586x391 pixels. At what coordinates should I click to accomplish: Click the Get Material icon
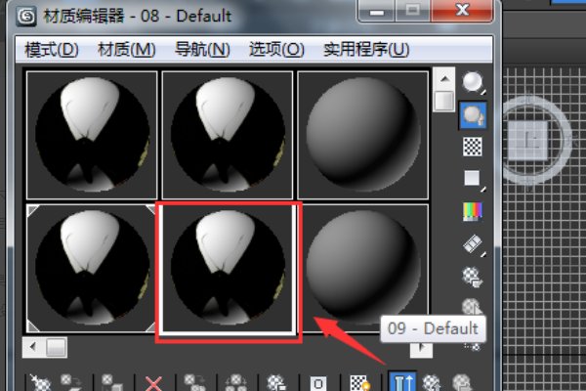[x=40, y=382]
